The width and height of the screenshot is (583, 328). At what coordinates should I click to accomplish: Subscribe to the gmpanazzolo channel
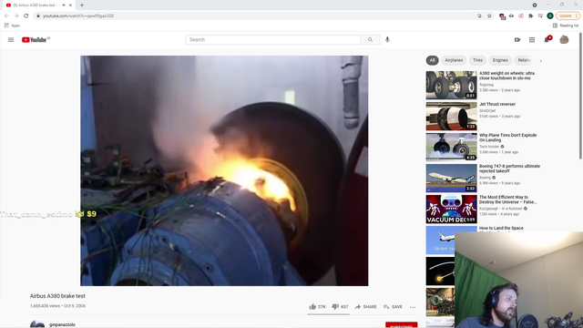coord(402,324)
